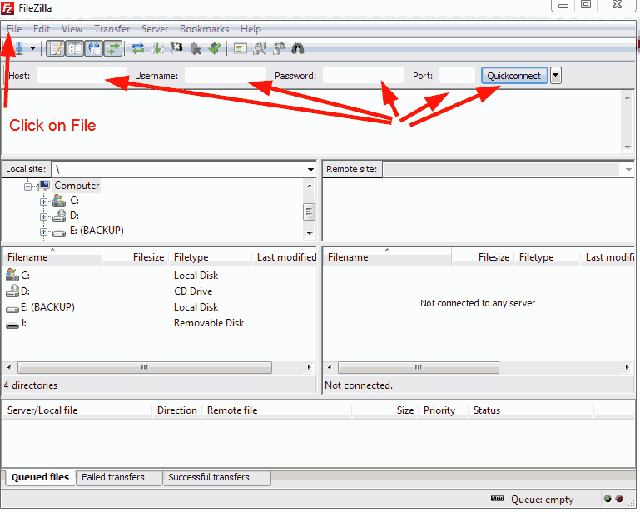Cancel the current operation icon
640x512 pixels.
[176, 48]
